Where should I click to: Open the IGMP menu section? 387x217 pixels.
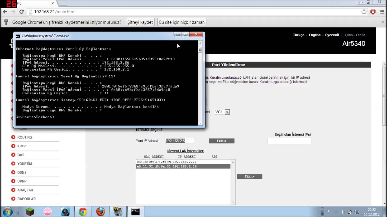21,146
